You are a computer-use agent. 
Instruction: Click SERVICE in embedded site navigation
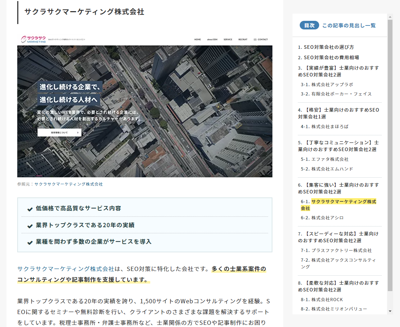coord(228,39)
